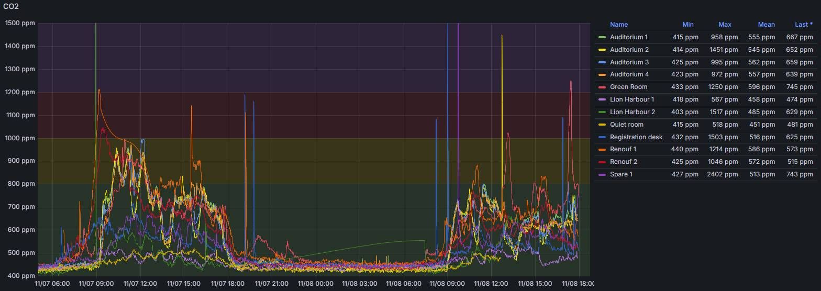Open the Spare 1 purple color swatch
Screen dimensions: 821x291
click(x=602, y=174)
